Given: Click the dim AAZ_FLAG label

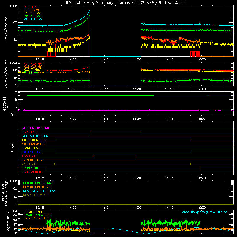Looking at the screenshot, I should [x=29, y=164].
